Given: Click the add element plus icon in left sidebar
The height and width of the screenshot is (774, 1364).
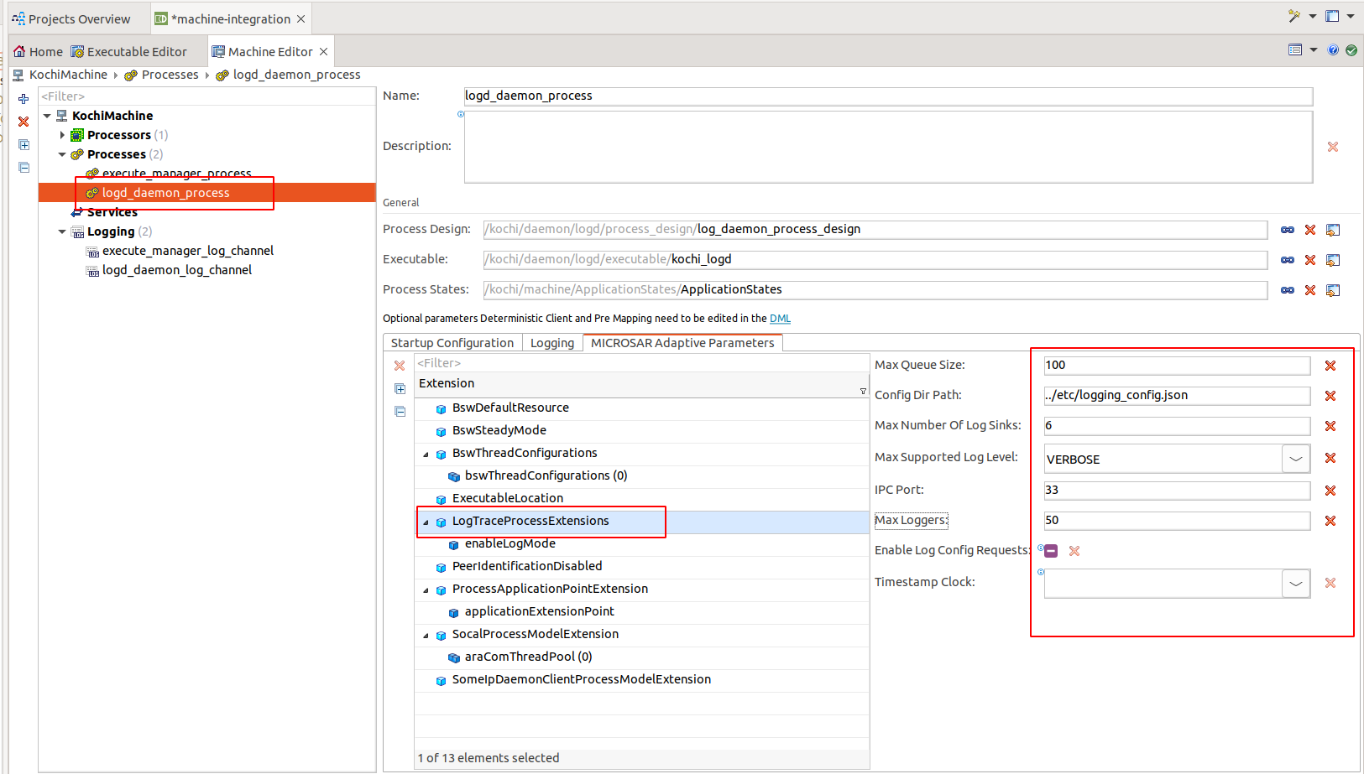Looking at the screenshot, I should [x=24, y=99].
